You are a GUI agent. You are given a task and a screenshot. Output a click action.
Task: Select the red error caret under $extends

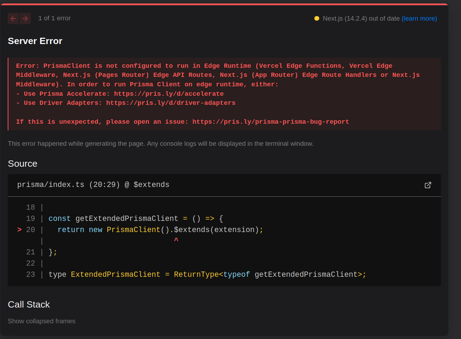[x=176, y=239]
